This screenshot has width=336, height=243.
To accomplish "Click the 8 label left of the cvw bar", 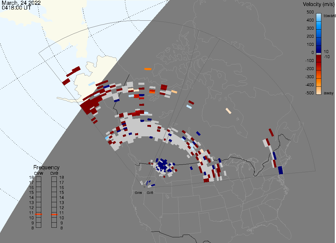I will click(x=33, y=228).
